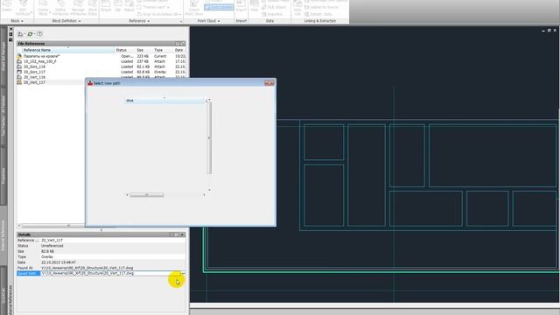Select the first current drawing row marked Open
The height and width of the screenshot is (315, 560).
click(x=101, y=56)
